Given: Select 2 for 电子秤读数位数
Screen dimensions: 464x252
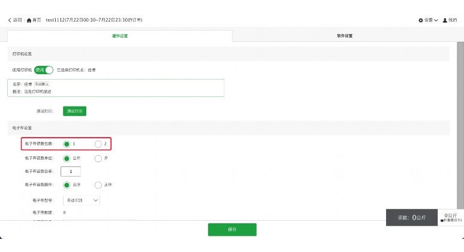Looking at the screenshot, I should (x=98, y=144).
